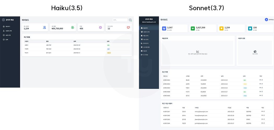This screenshot has width=274, height=130.
Task: Edit user #USR-2564 with pencil icon
Action: [264, 123]
